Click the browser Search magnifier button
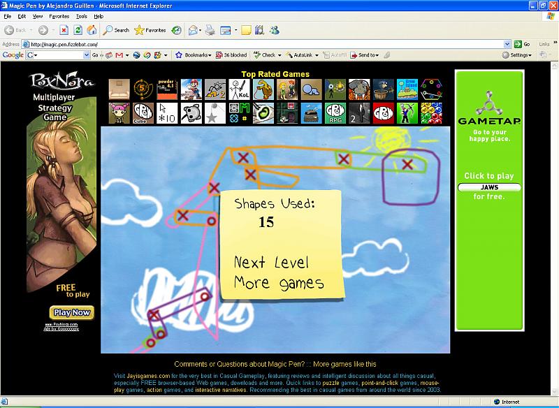Viewport: 559px width, 408px height. pyautogui.click(x=116, y=30)
